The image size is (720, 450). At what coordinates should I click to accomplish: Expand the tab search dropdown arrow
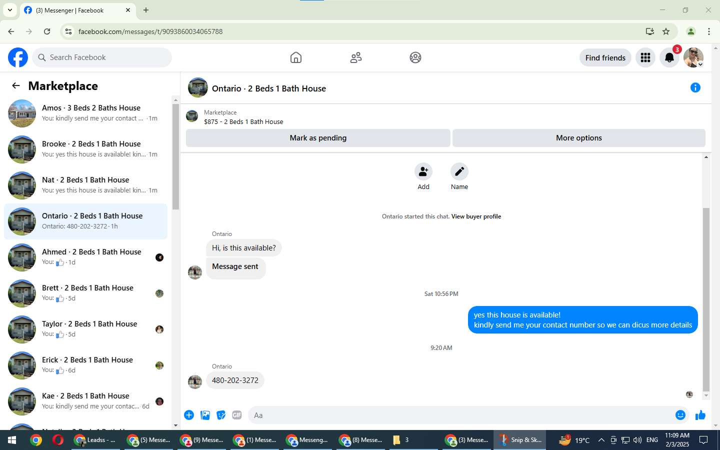(x=10, y=10)
